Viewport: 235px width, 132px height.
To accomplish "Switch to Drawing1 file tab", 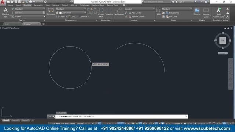I will pyautogui.click(x=28, y=24).
